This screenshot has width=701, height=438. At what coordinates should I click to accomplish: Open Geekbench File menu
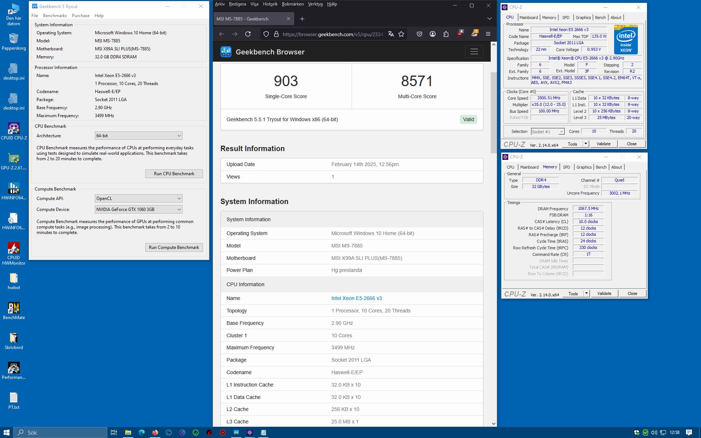pos(35,16)
